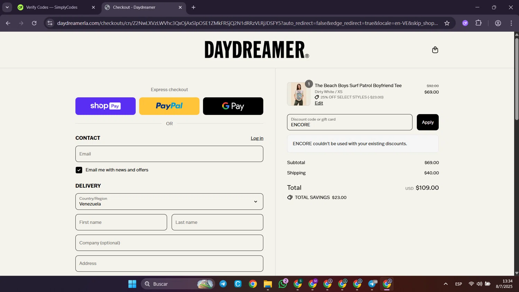Click the Last name field
Image resolution: width=519 pixels, height=292 pixels.
pyautogui.click(x=217, y=222)
